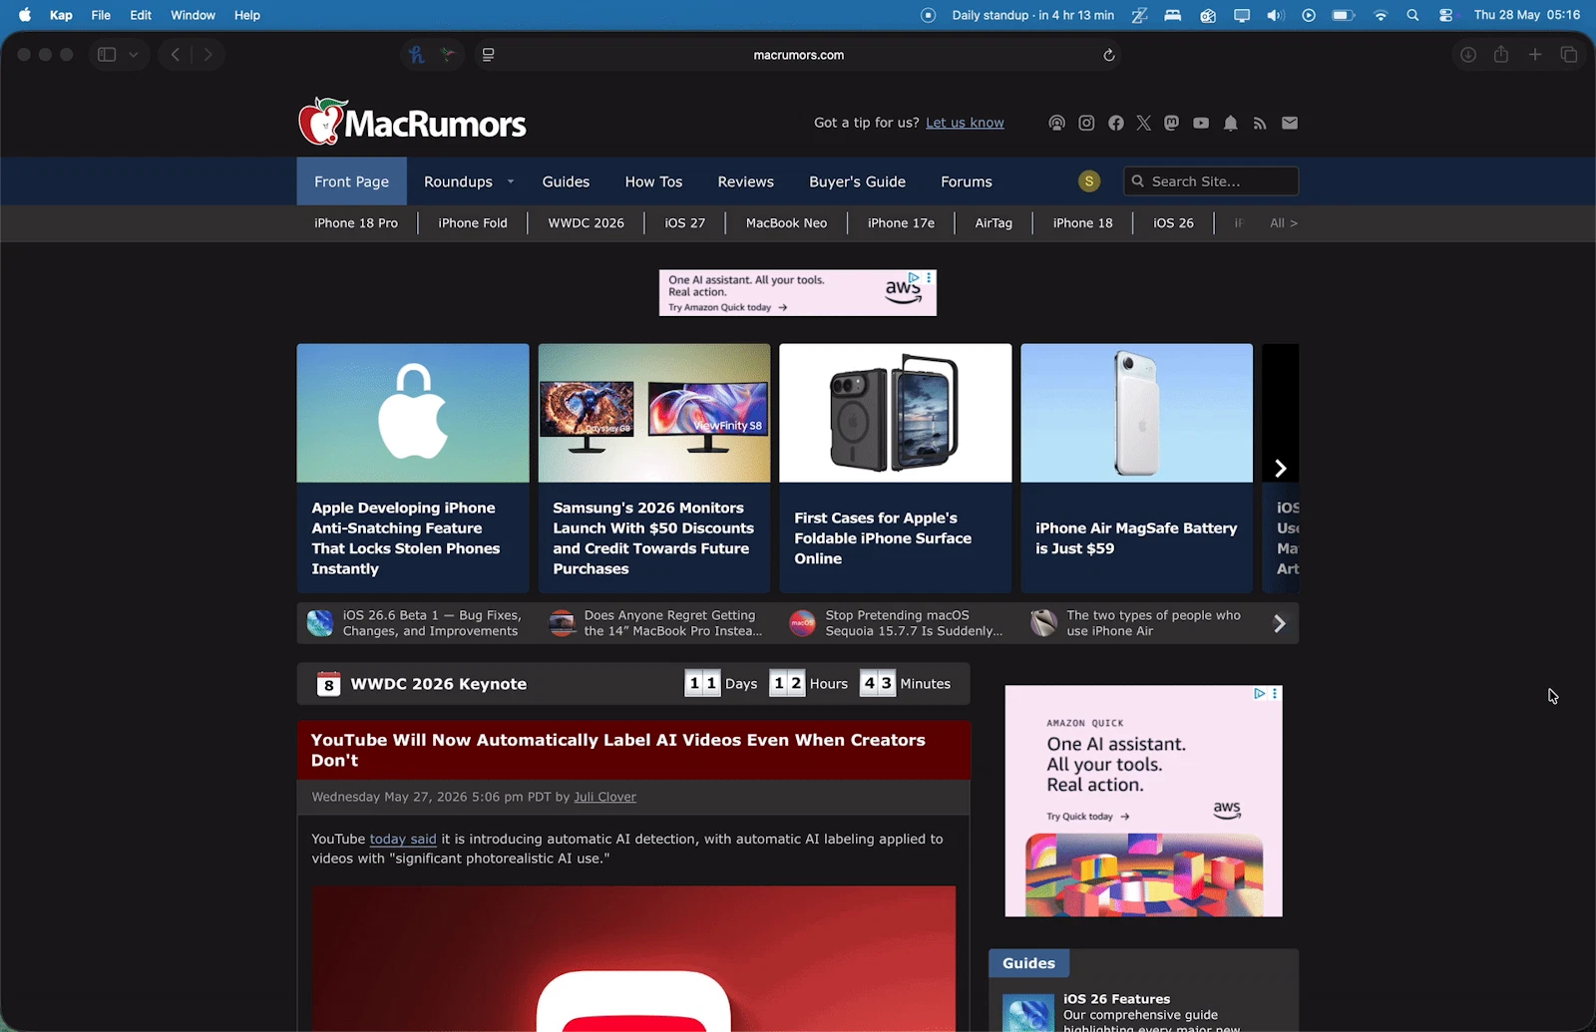Click the Wi-Fi status icon
This screenshot has width=1596, height=1032.
[x=1381, y=15]
